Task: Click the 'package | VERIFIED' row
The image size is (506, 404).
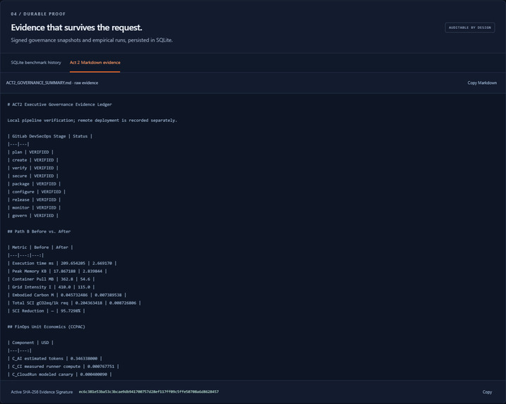Action: pyautogui.click(x=34, y=184)
